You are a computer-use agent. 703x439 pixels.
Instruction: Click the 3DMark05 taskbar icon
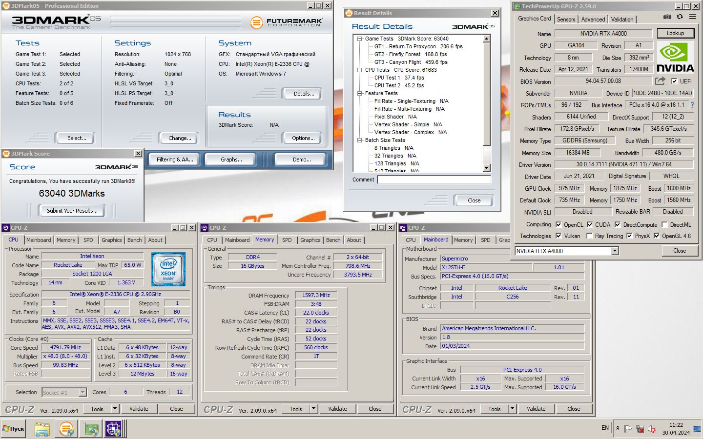pos(66,429)
